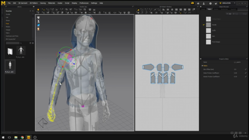Collapse the Property Editor with its arrow
249x140 pixels.
(201, 59)
